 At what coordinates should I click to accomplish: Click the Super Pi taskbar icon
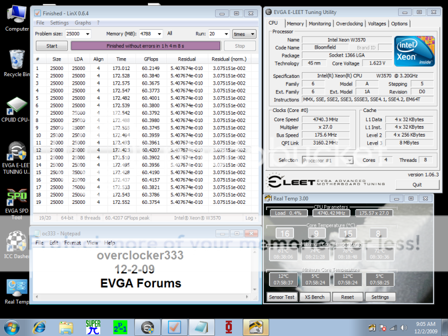[x=93, y=326]
